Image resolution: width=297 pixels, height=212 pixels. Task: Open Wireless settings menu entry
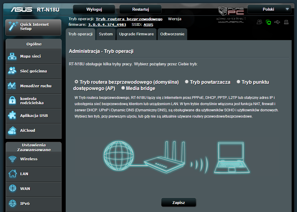(x=34, y=159)
